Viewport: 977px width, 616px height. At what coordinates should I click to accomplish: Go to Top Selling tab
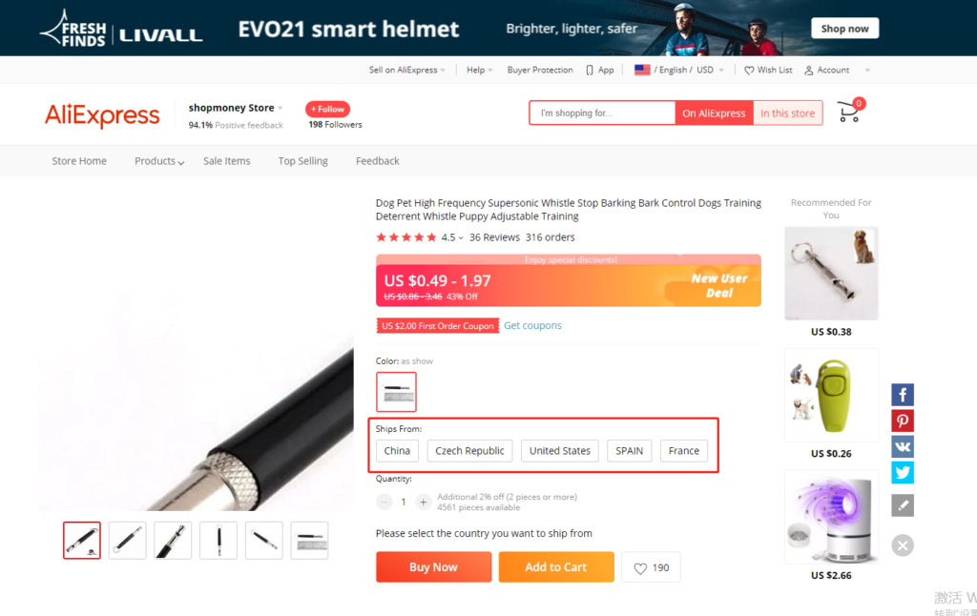pos(302,161)
